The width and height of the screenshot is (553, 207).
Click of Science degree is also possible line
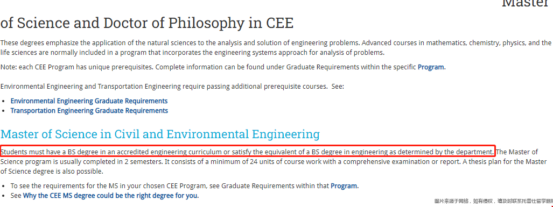[52, 172]
